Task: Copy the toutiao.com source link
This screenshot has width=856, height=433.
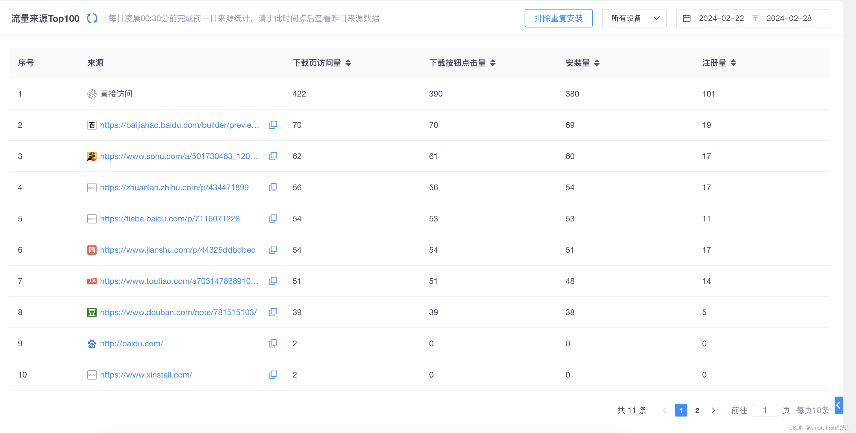Action: (x=273, y=281)
